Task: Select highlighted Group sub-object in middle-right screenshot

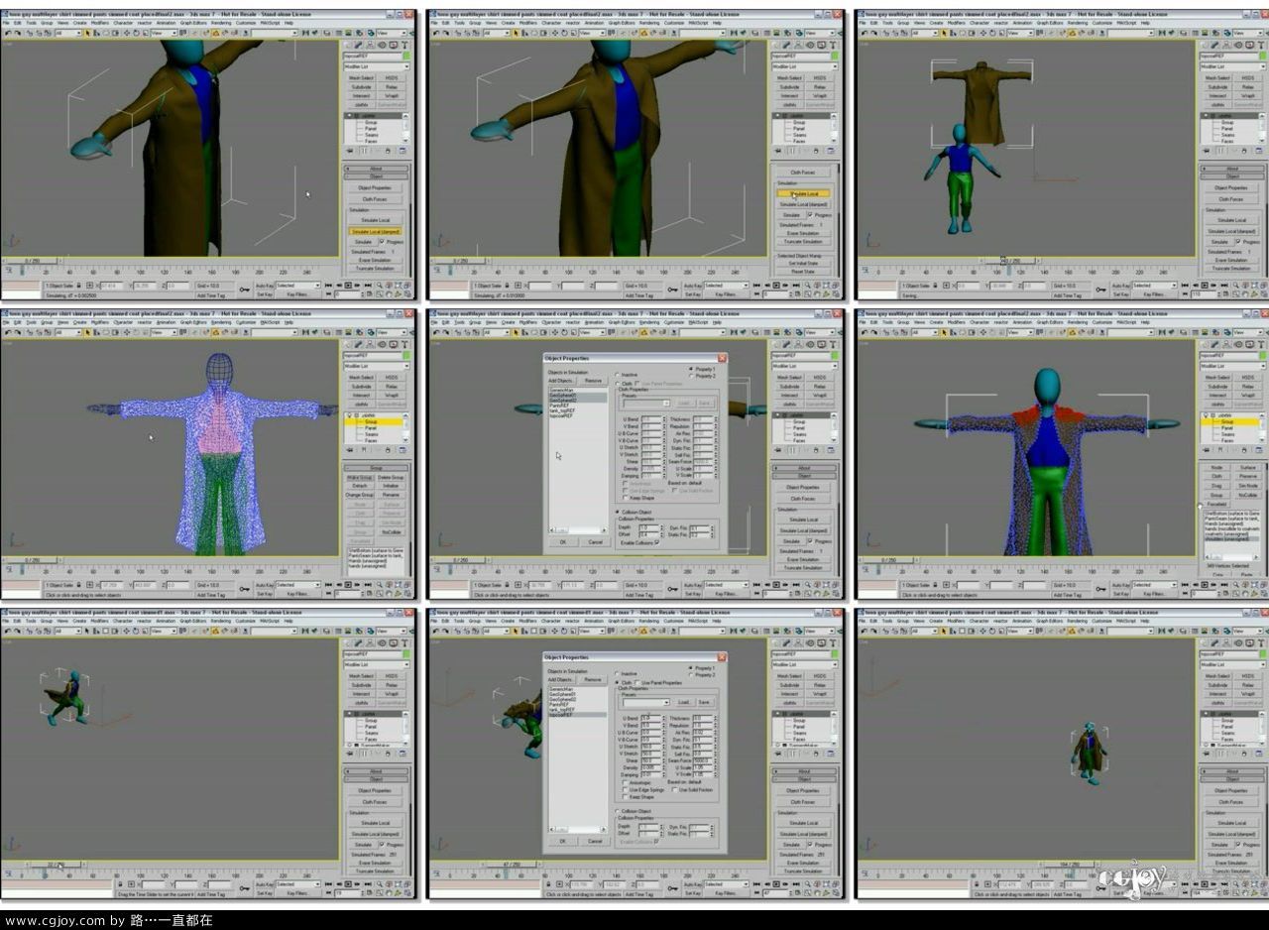Action: point(1229,421)
